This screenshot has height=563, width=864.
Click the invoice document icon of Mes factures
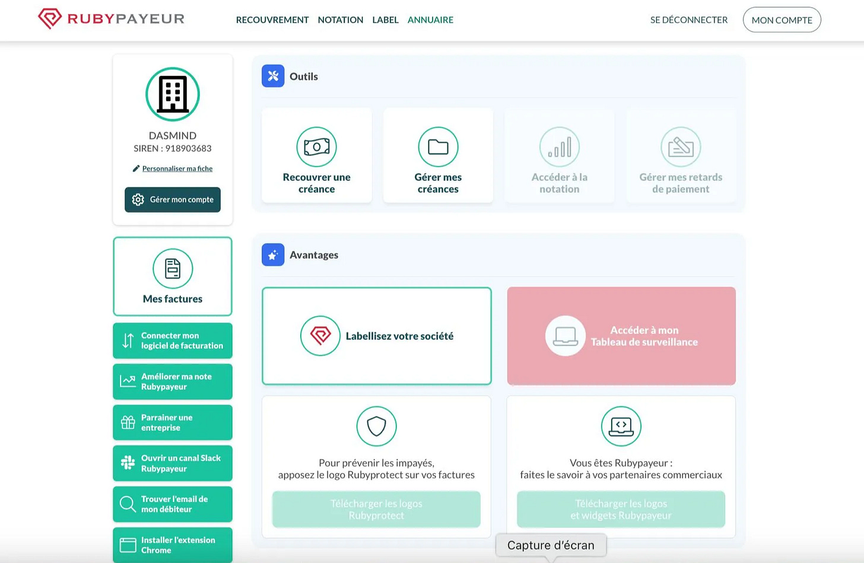tap(173, 269)
